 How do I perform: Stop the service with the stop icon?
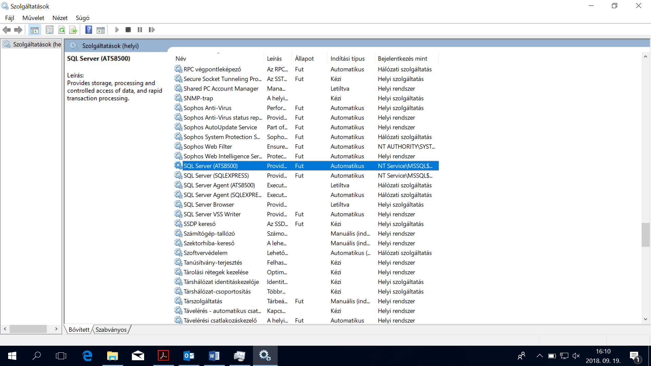[128, 30]
